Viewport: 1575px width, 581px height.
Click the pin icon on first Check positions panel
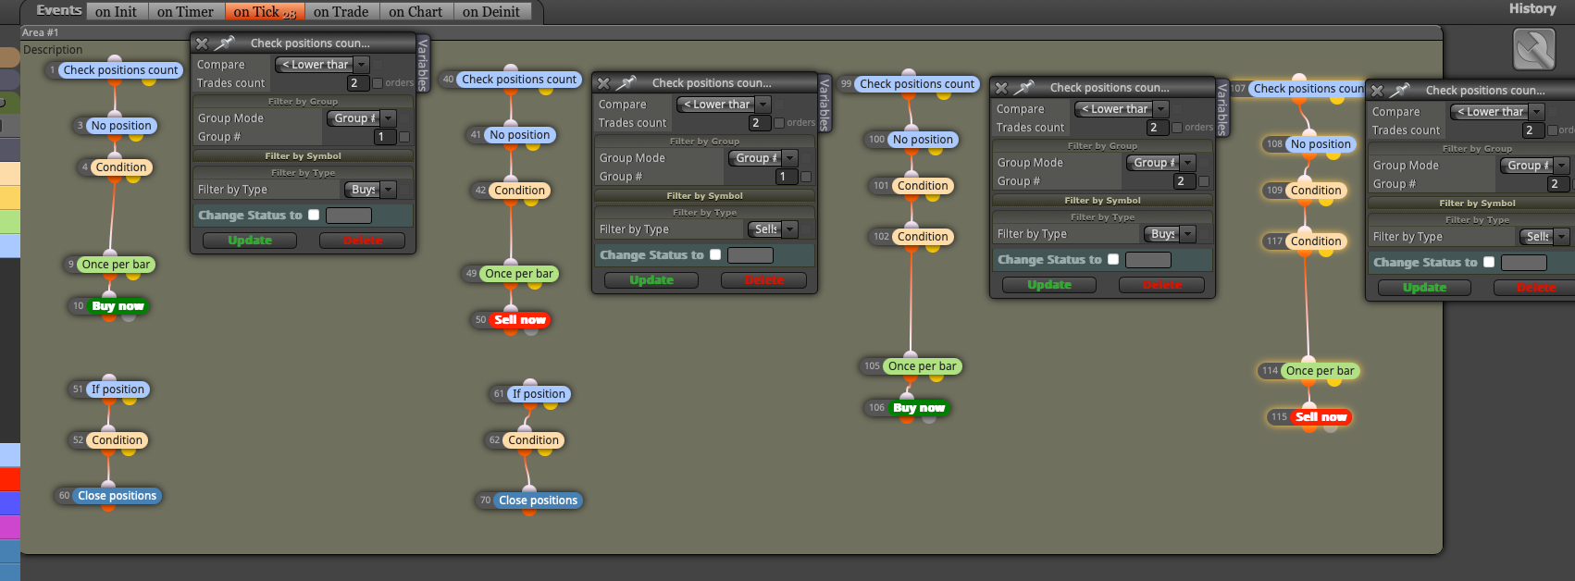click(225, 43)
